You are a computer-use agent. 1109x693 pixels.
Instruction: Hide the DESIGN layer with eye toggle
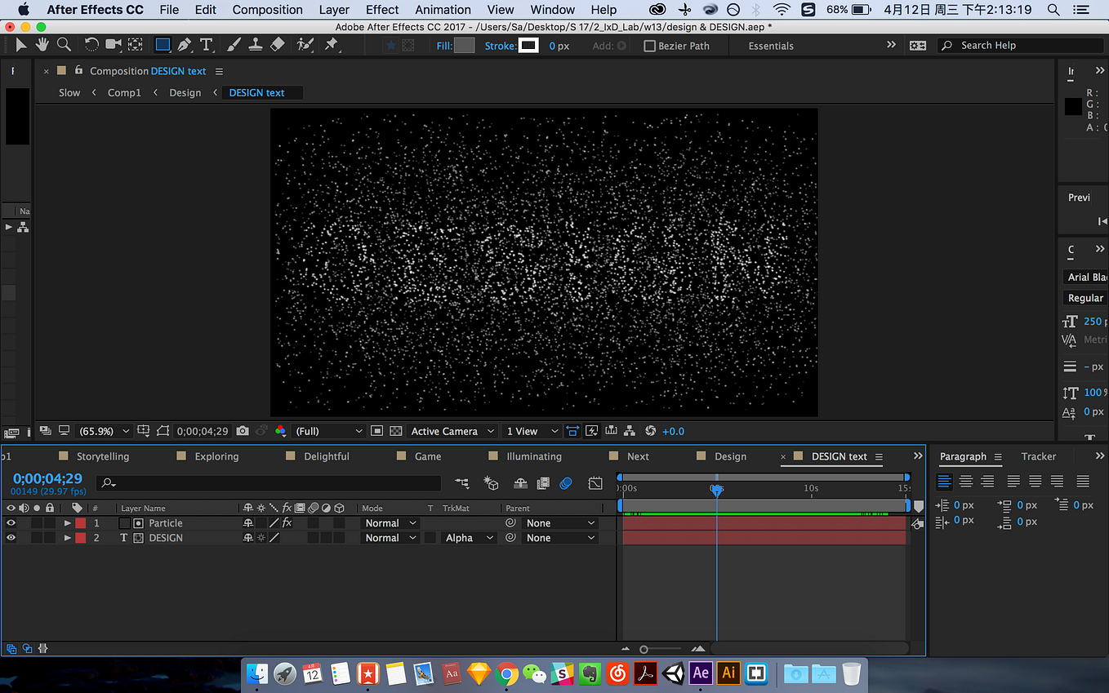pyautogui.click(x=11, y=538)
